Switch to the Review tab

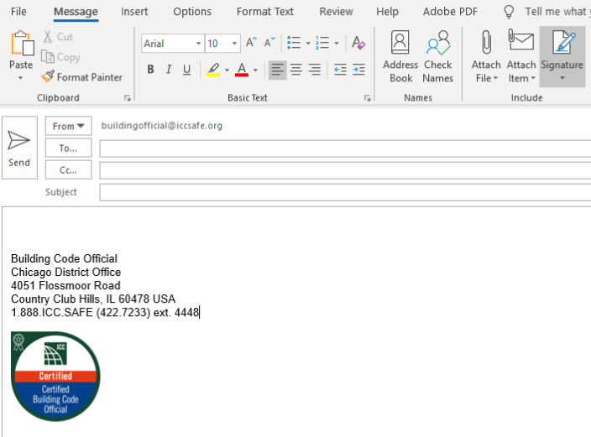point(336,12)
